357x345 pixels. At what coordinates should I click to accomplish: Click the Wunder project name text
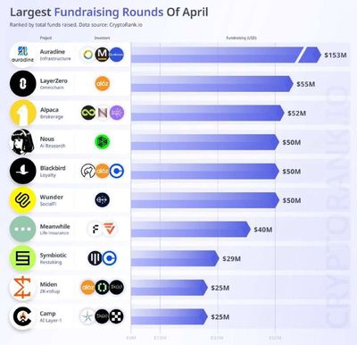click(x=52, y=197)
